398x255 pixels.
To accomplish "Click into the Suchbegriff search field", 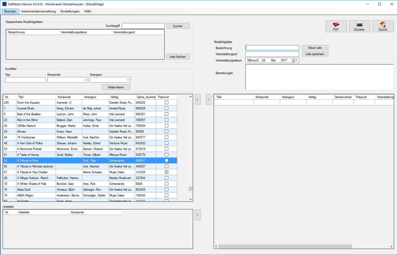I will pos(143,26).
